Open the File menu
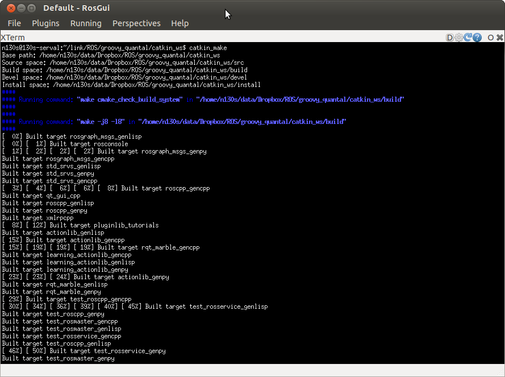The width and height of the screenshot is (505, 377). coord(14,23)
